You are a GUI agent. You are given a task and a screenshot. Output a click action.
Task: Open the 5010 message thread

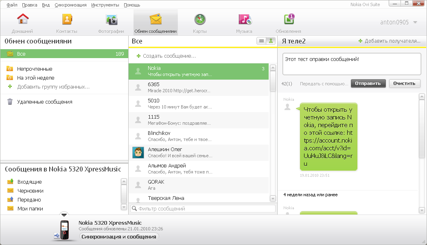[x=199, y=104]
